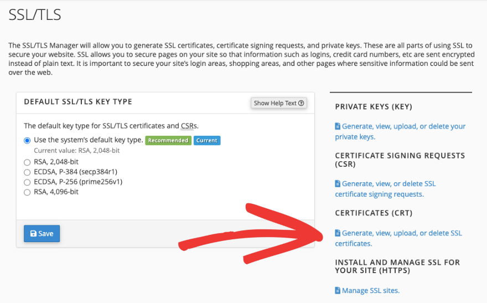Open the SSL certificate signing requests link
Viewport: 487px width, 303px height.
tap(385, 189)
